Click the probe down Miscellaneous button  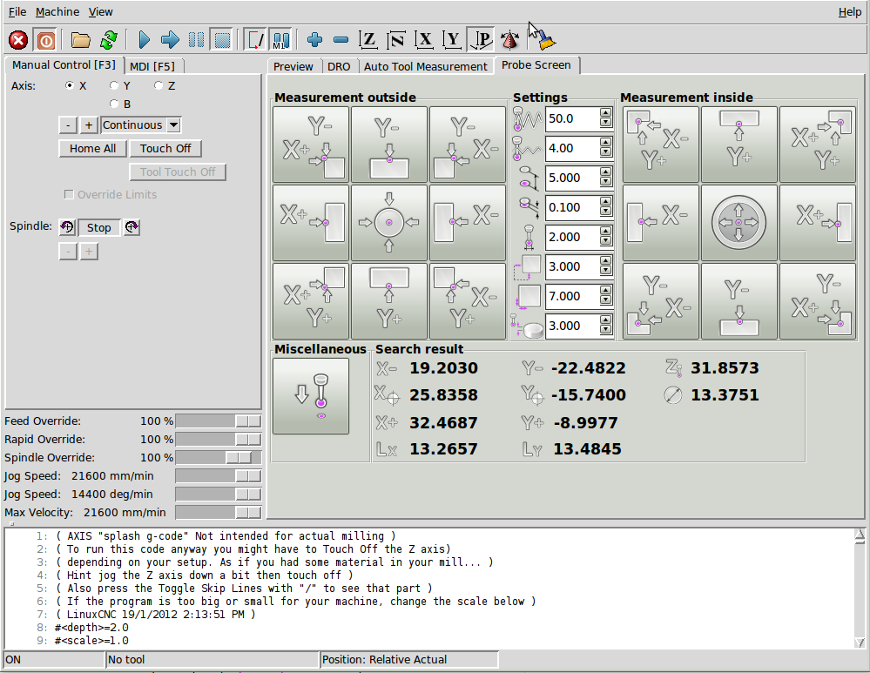click(x=311, y=396)
